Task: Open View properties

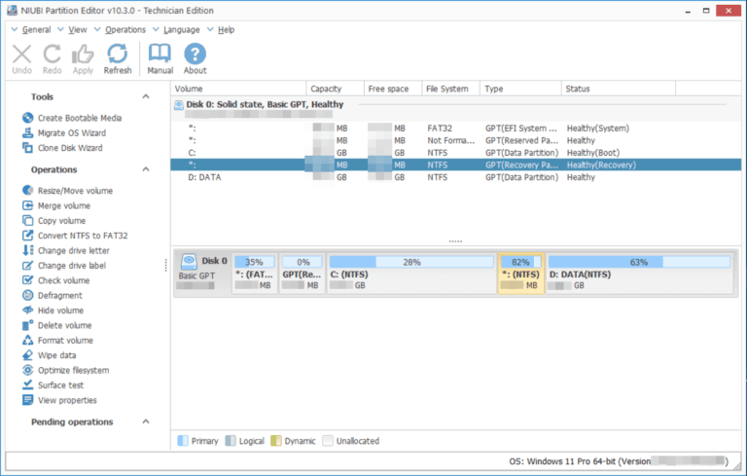Action: [x=59, y=400]
